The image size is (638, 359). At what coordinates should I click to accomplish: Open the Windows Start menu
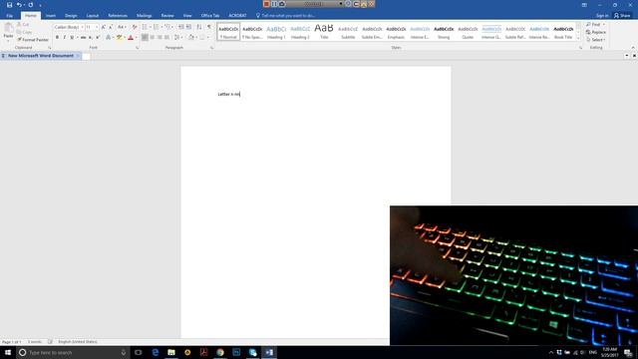tap(8, 352)
